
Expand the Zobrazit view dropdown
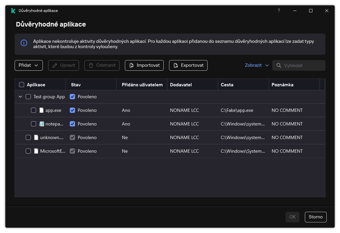pos(257,65)
